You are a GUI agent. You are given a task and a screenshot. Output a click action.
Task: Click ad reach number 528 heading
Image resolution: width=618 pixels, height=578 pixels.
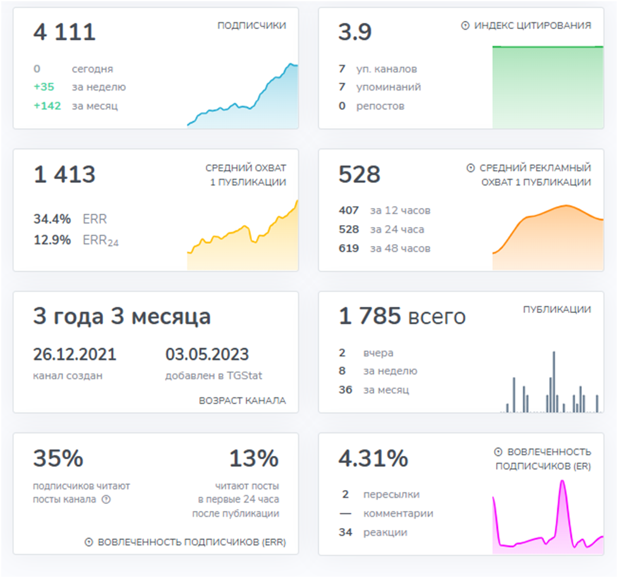(360, 175)
